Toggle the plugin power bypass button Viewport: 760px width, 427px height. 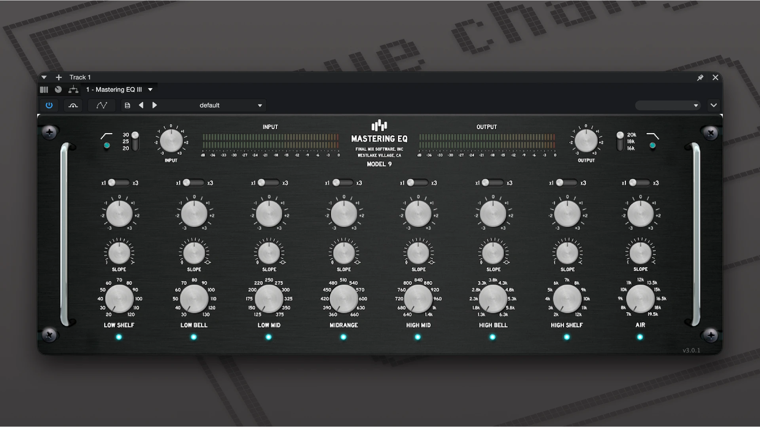click(x=49, y=105)
